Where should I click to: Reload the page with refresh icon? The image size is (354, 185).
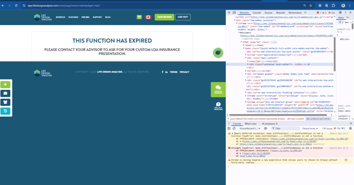tap(16, 6)
